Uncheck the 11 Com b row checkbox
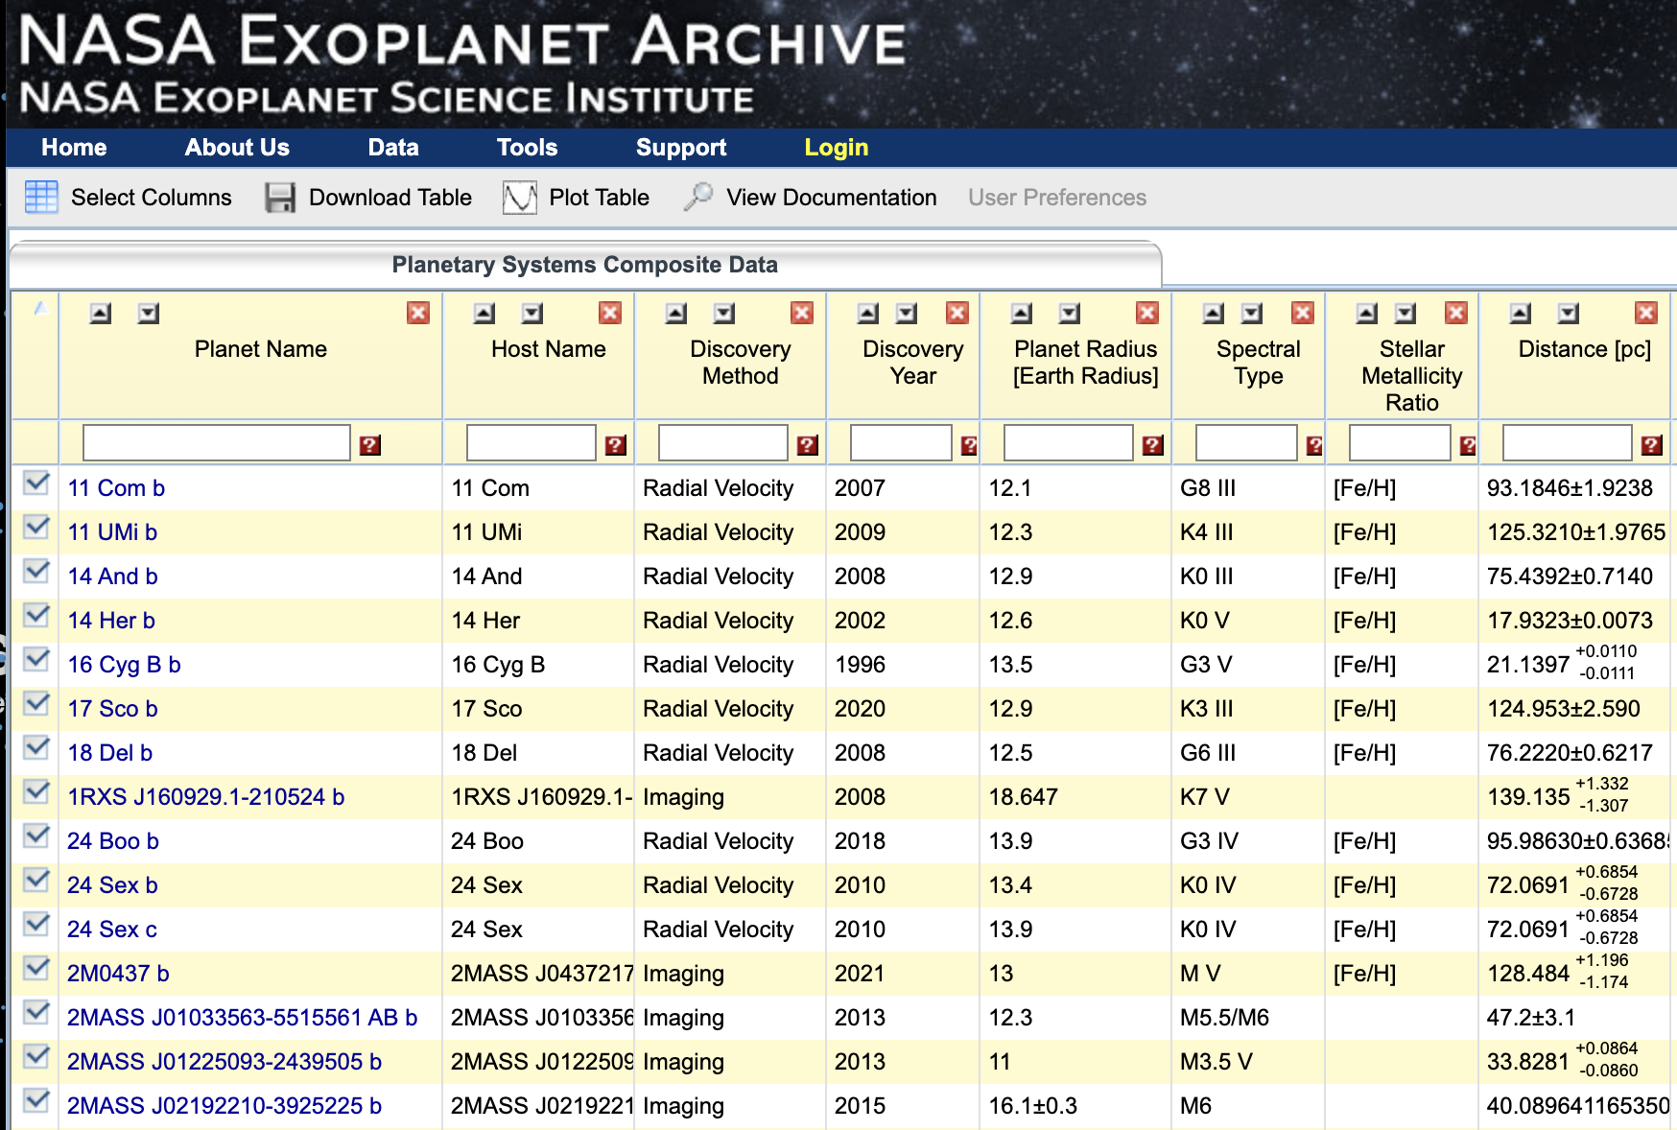The width and height of the screenshot is (1677, 1130). 36,483
